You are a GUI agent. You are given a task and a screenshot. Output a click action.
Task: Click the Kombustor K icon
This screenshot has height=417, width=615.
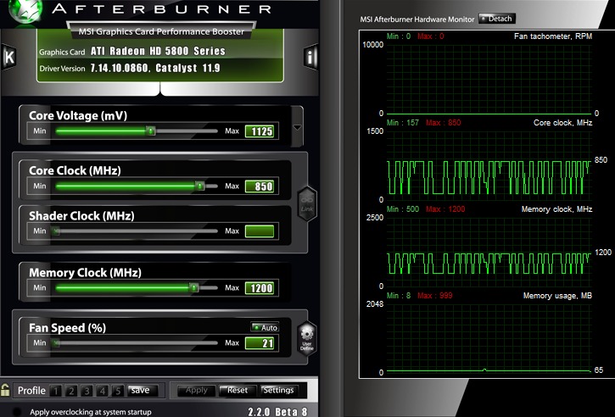[8, 58]
